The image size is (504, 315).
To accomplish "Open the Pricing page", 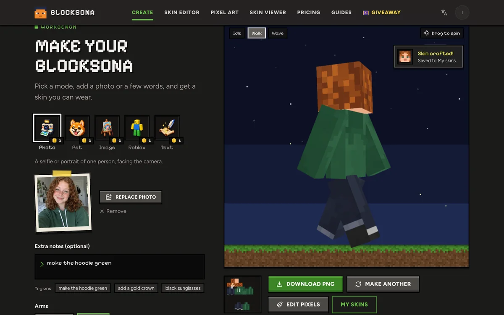I will click(x=309, y=13).
